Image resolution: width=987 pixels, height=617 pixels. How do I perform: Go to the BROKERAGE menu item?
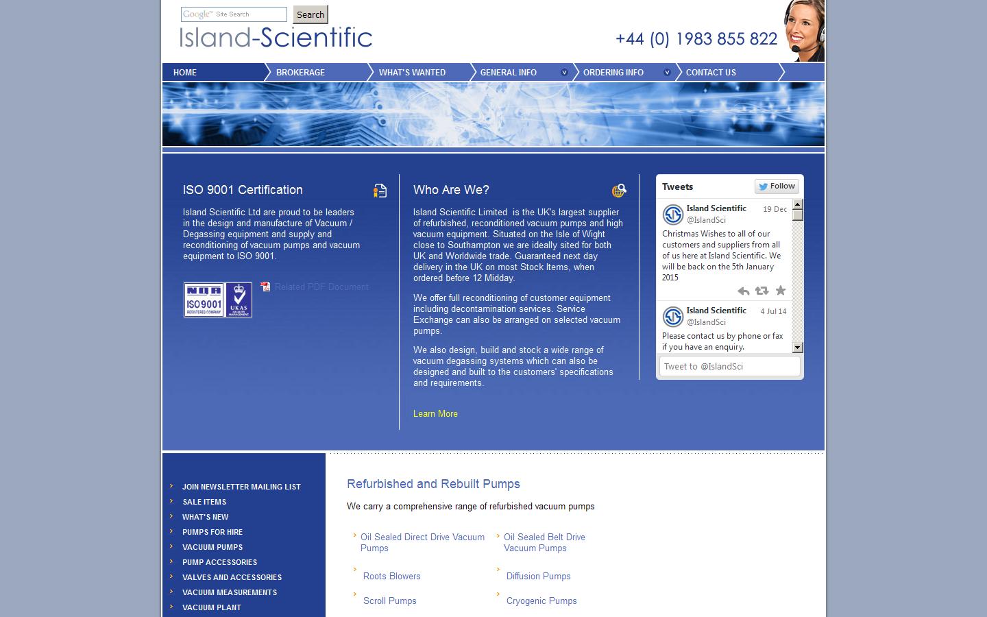click(300, 72)
